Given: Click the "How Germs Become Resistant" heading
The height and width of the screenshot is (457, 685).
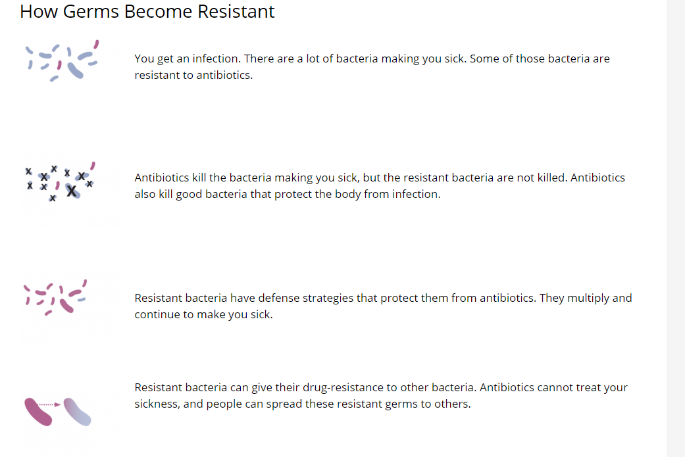Looking at the screenshot, I should coord(147,11).
